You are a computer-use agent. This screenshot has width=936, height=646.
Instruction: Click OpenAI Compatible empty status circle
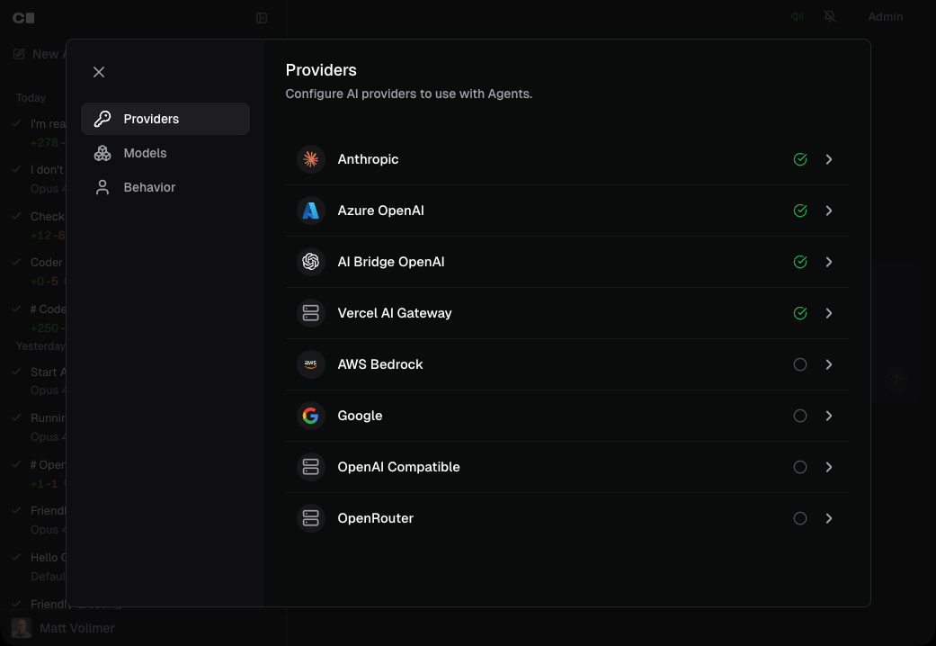[x=800, y=467]
